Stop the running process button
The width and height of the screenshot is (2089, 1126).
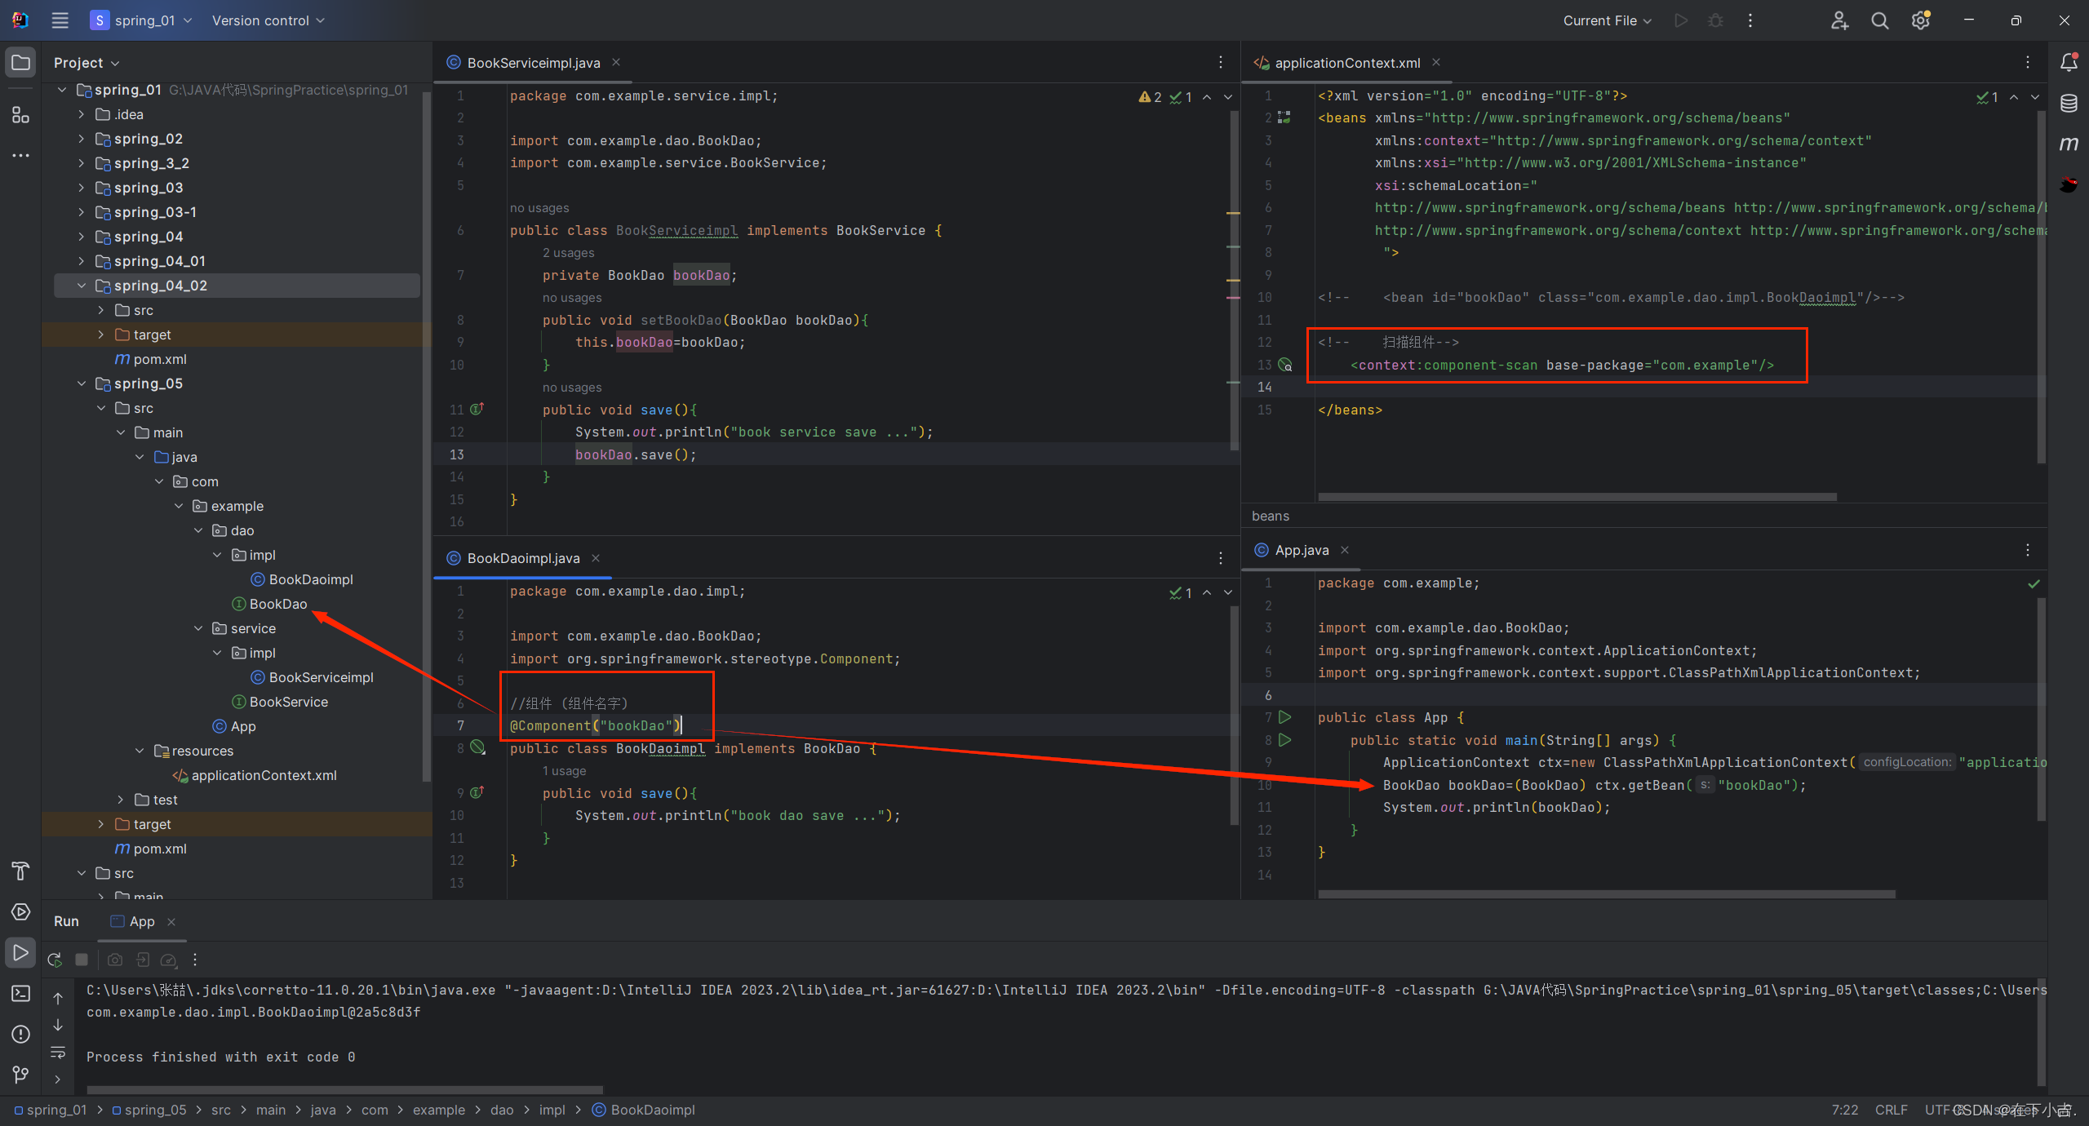(x=82, y=960)
